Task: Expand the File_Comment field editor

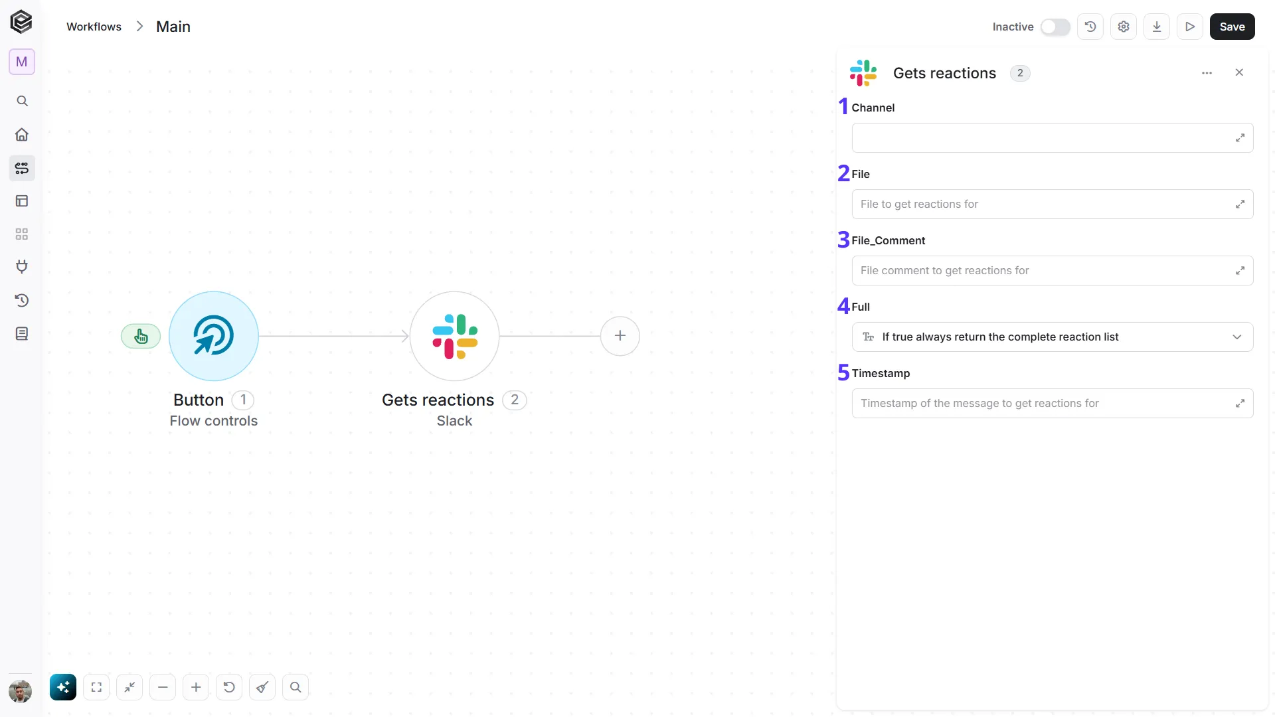Action: coord(1240,270)
